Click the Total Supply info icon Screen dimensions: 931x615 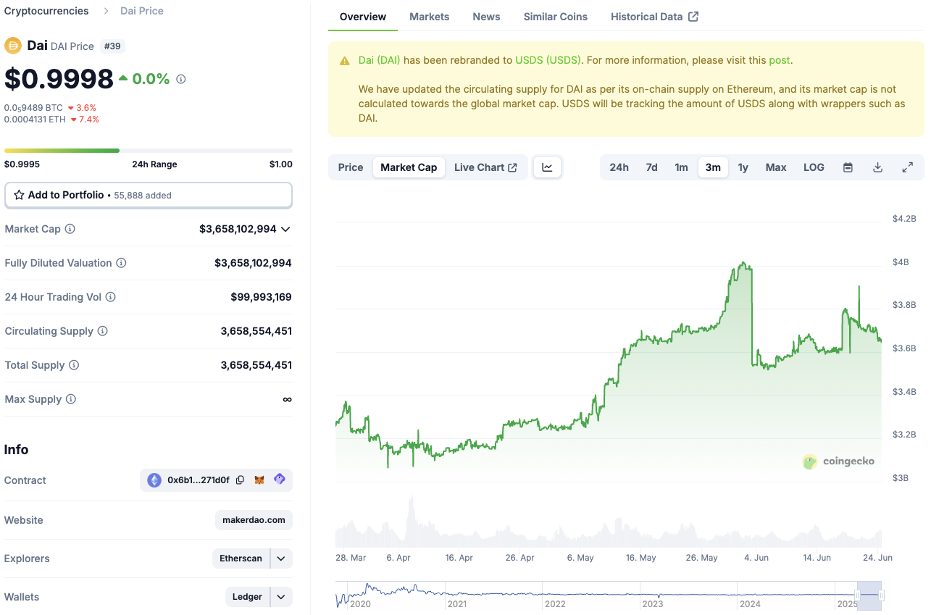tap(74, 365)
